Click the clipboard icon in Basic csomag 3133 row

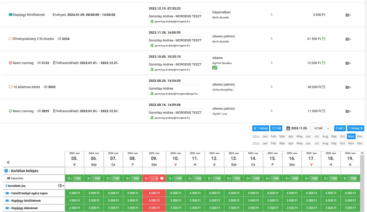click(x=54, y=63)
